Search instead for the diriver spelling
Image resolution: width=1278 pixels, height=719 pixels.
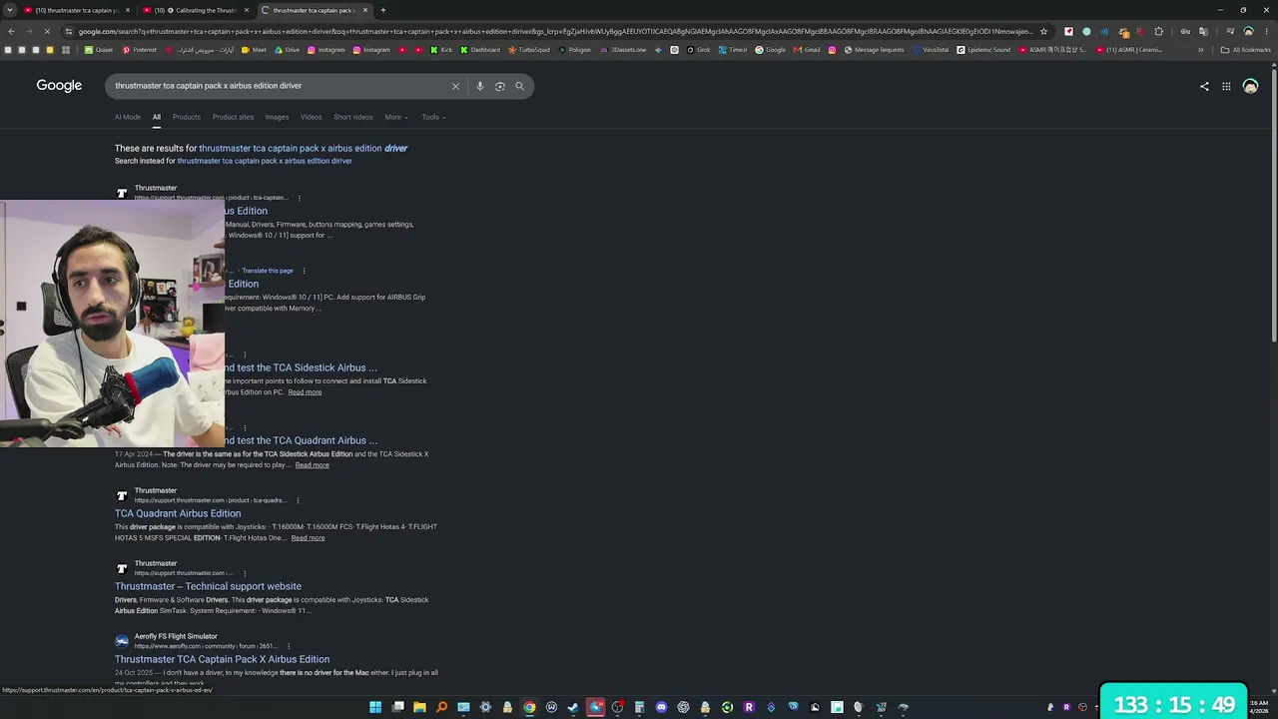click(x=265, y=161)
